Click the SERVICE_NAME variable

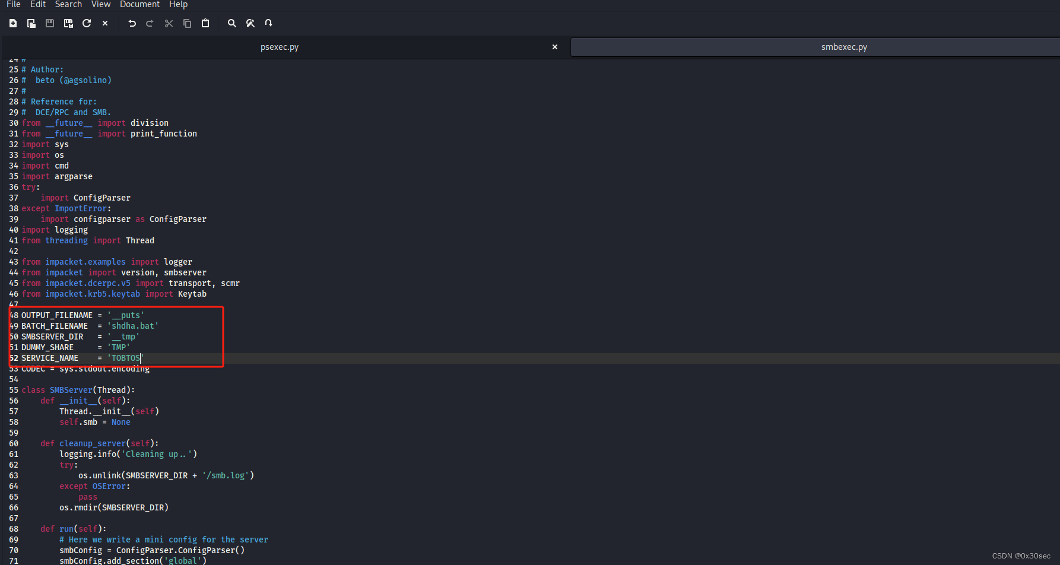pos(50,358)
